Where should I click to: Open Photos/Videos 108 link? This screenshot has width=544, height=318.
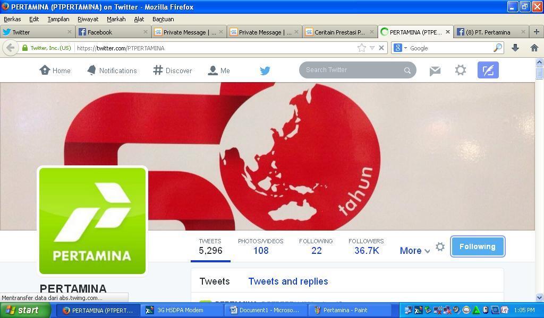point(260,247)
